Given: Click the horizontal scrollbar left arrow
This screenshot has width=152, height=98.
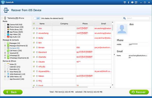Looking at the screenshot, I should (x=33, y=87).
